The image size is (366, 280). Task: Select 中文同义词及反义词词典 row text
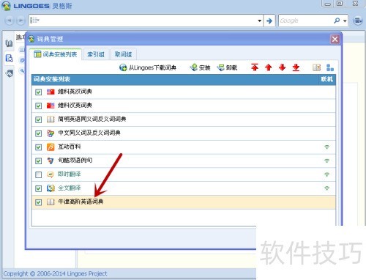89,133
